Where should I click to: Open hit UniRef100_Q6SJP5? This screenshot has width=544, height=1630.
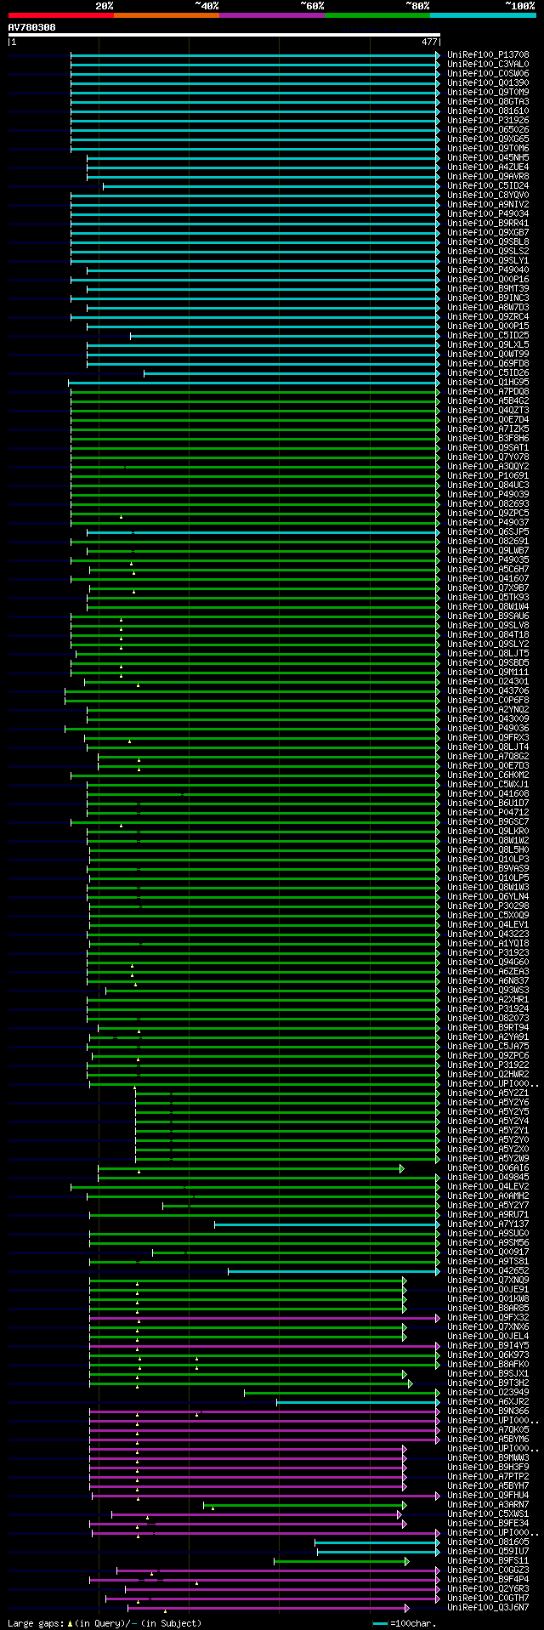point(488,532)
